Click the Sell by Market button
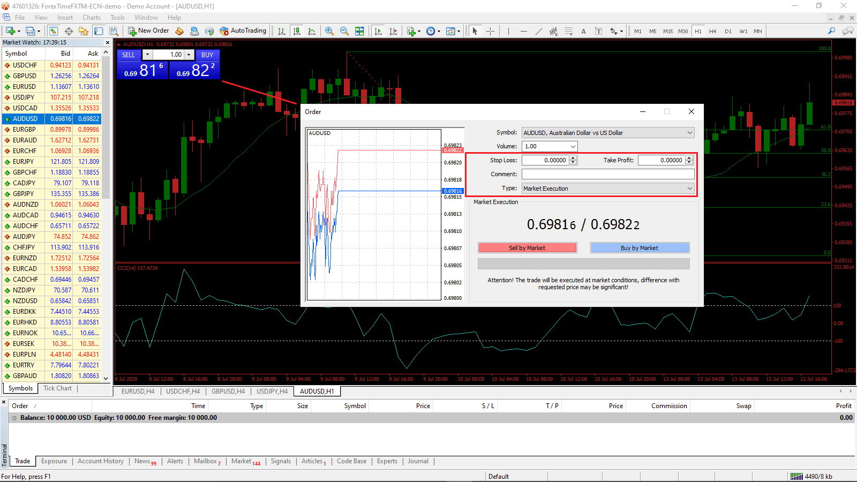857x482 pixels. pos(527,247)
